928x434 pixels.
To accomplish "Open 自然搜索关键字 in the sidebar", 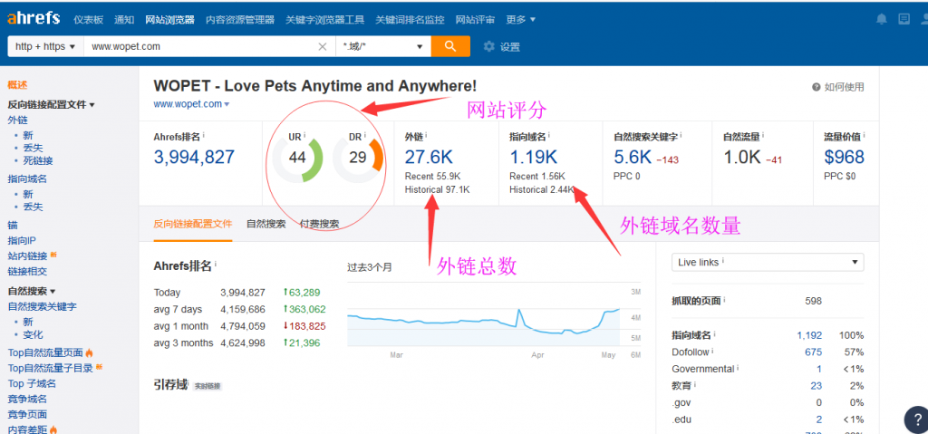I will tap(42, 307).
